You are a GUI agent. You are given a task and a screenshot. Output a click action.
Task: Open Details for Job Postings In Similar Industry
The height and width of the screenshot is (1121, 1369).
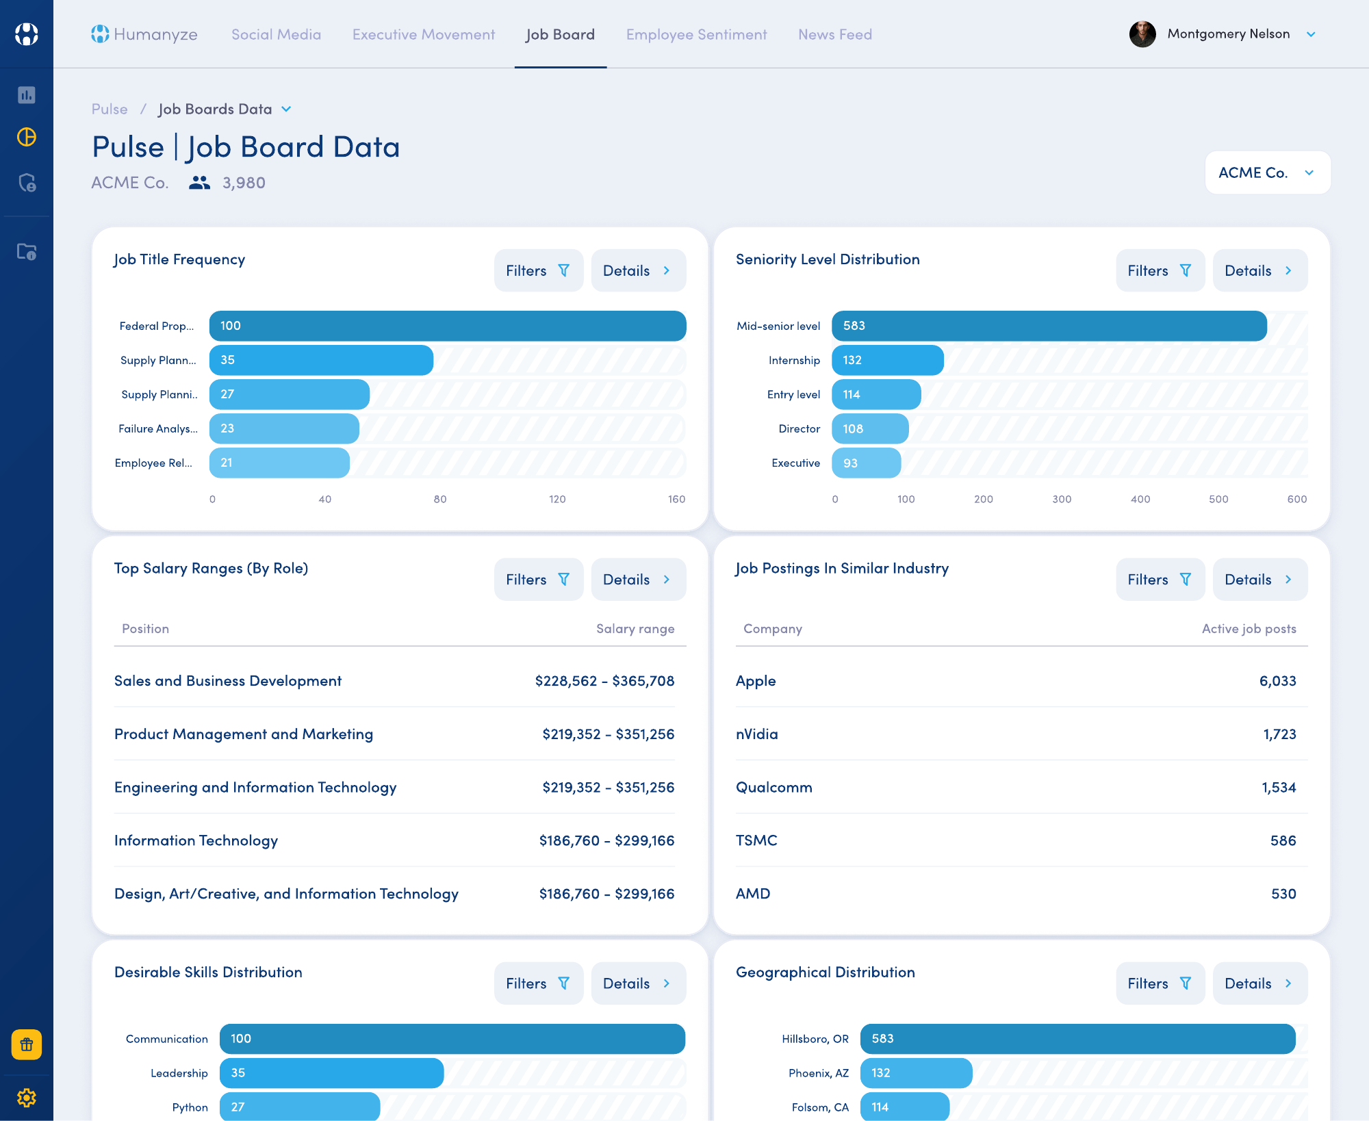coord(1260,579)
